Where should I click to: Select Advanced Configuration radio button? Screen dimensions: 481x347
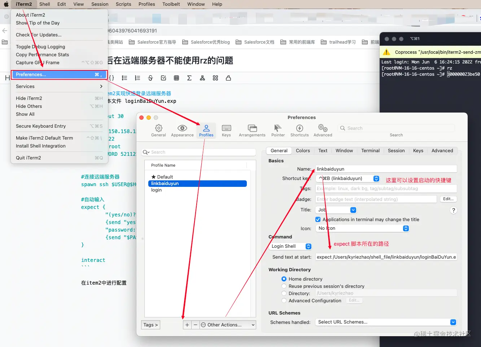pos(284,300)
